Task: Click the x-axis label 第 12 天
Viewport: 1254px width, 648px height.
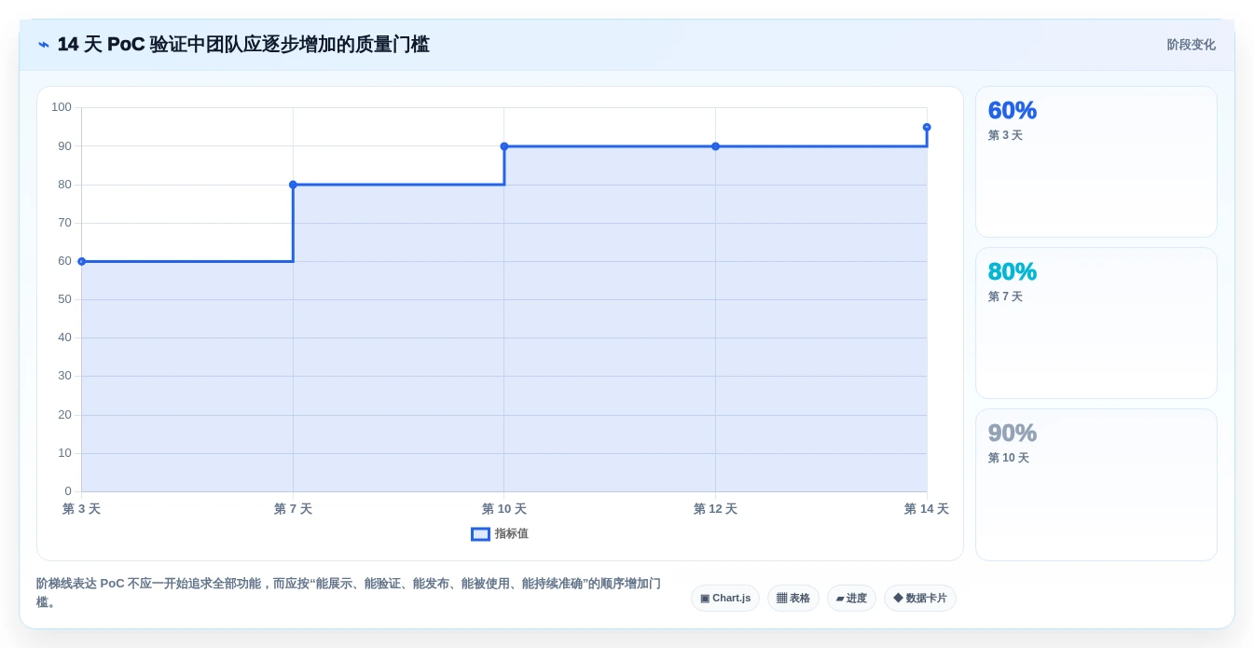Action: pyautogui.click(x=715, y=509)
